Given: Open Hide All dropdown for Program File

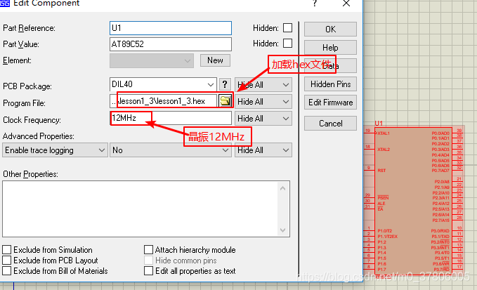Looking at the screenshot, I should (263, 102).
